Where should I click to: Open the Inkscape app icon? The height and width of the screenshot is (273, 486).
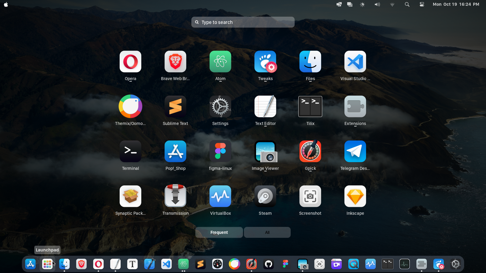pos(355,196)
